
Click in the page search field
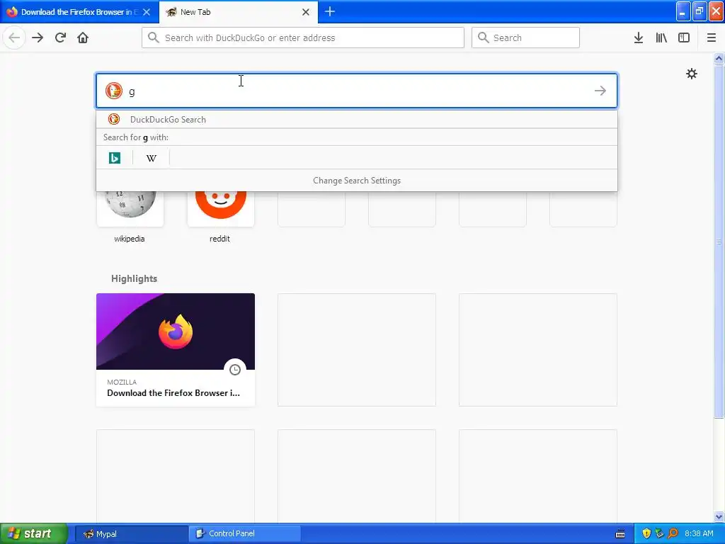(x=357, y=91)
